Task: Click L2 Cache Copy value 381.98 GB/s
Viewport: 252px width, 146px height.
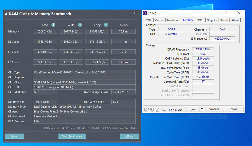Action: point(97,52)
